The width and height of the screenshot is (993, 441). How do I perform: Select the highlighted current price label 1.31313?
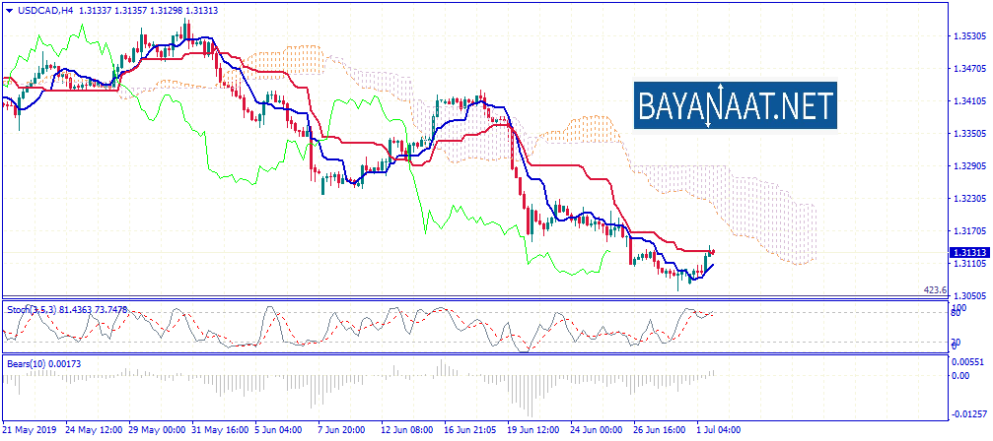968,253
